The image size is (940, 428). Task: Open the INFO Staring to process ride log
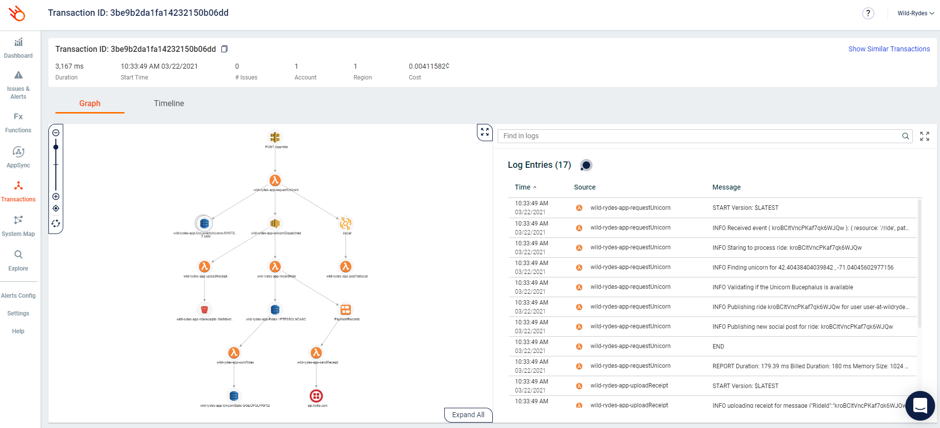712,248
